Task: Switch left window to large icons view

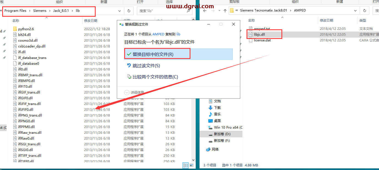Action: (191, 165)
